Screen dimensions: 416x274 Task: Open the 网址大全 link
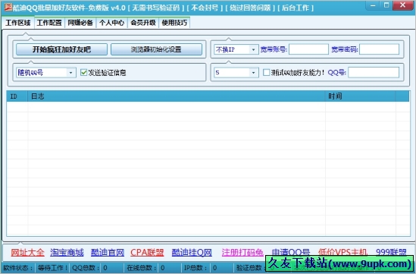27,253
